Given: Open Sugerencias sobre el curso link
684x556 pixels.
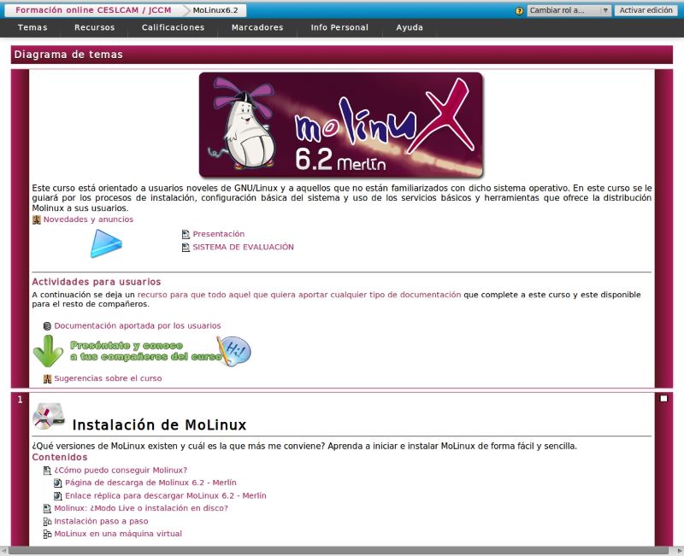Looking at the screenshot, I should pos(108,378).
